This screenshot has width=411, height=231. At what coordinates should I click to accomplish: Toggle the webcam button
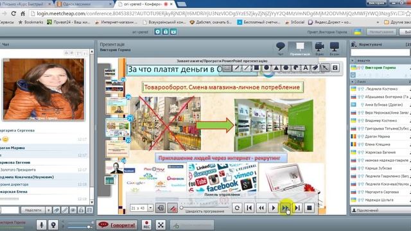point(53,225)
